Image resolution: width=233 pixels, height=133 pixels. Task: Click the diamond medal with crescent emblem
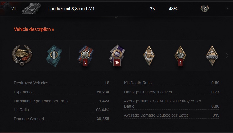coord(149,55)
